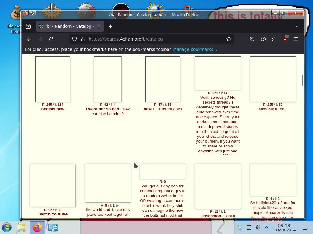Open the New Kik thread thumbnail
Screen dimensions: 313x234
[x=273, y=79]
